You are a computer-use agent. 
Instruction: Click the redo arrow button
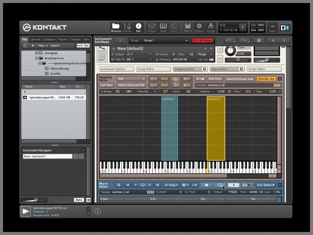pos(243,40)
